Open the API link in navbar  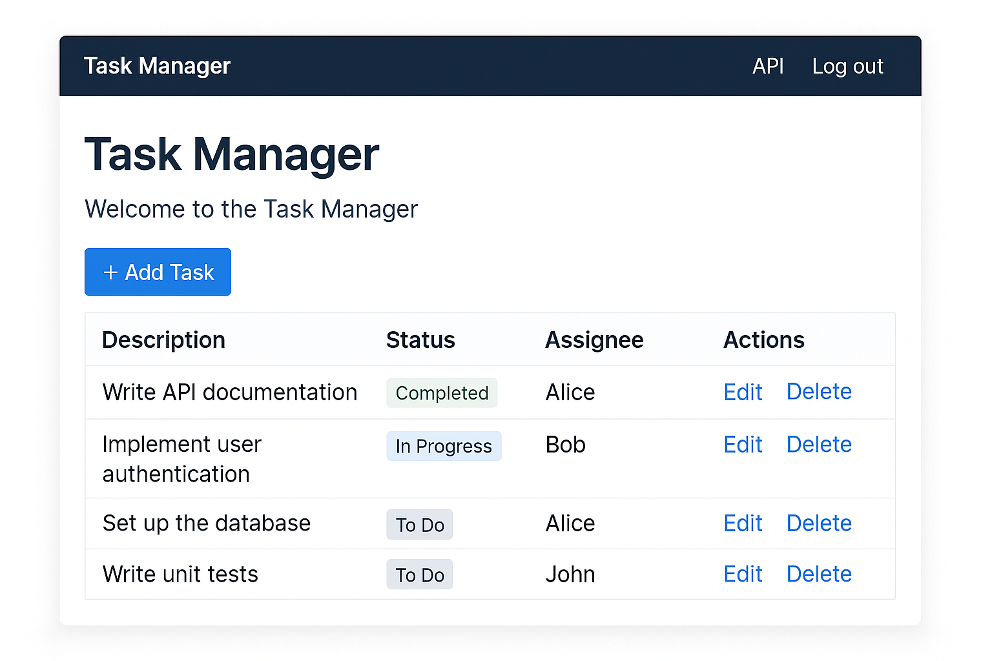click(x=767, y=66)
